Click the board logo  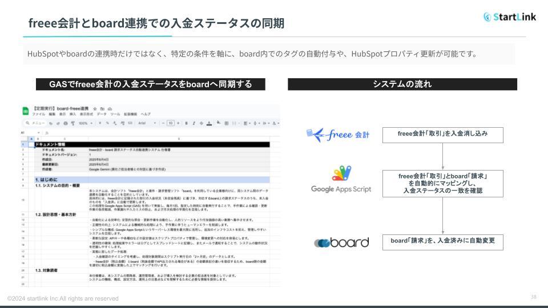coord(341,242)
